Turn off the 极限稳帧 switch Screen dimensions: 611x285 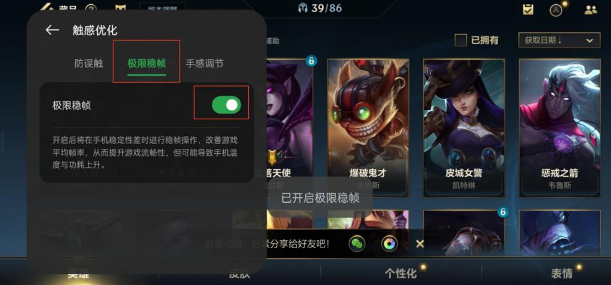tap(226, 105)
